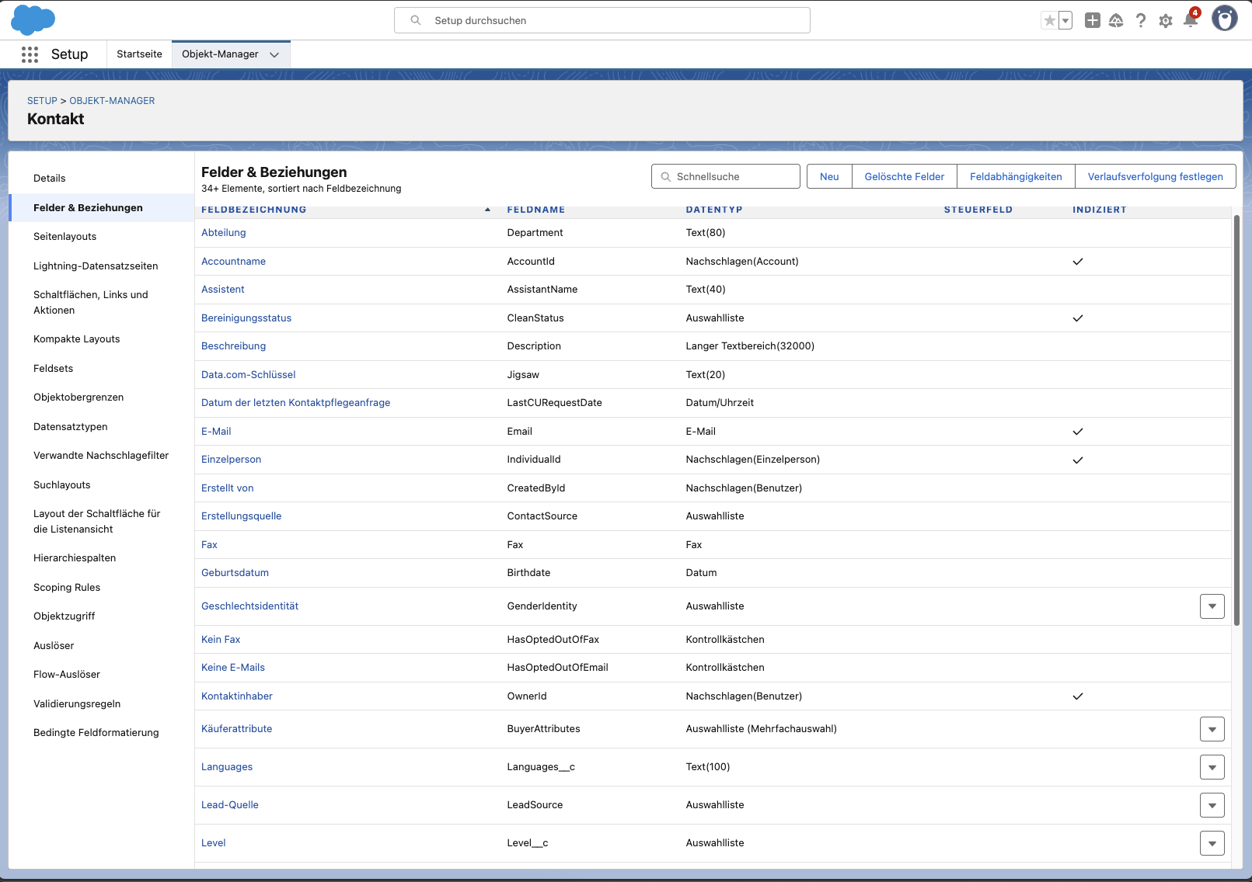1252x882 pixels.
Task: Open the global actions plus icon
Action: point(1092,21)
